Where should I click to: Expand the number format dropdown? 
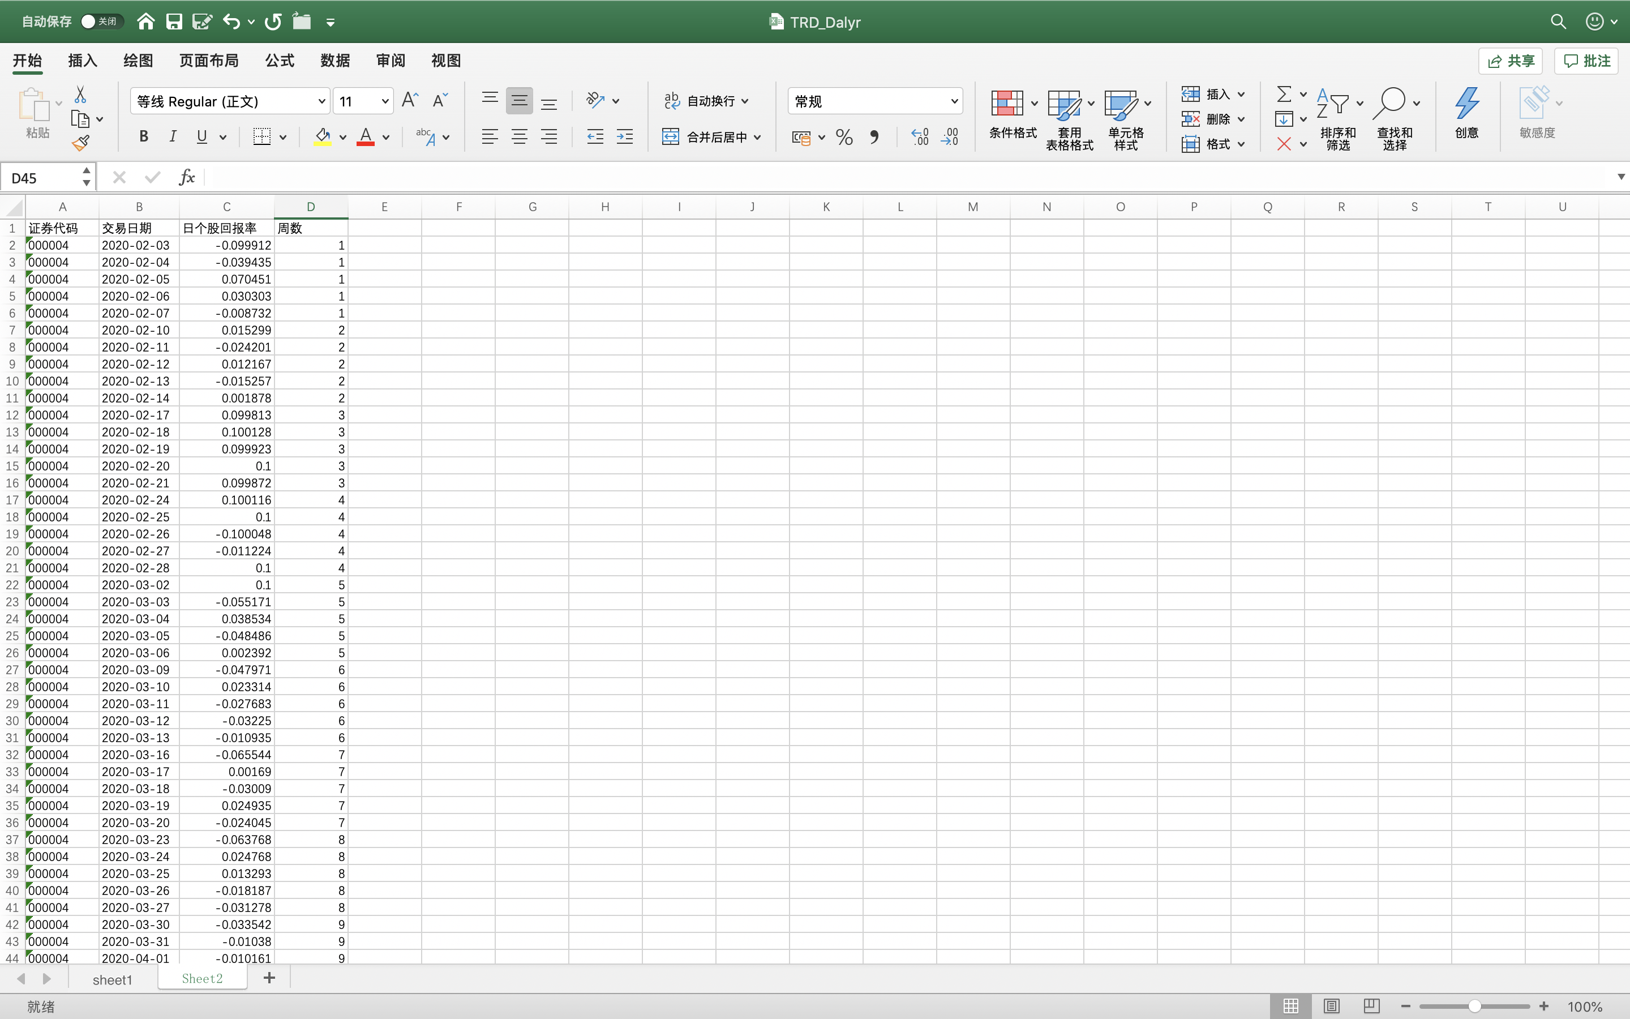(x=954, y=102)
